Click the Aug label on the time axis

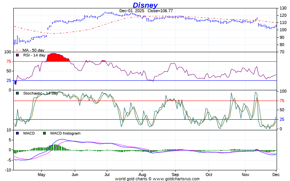coord(142,175)
